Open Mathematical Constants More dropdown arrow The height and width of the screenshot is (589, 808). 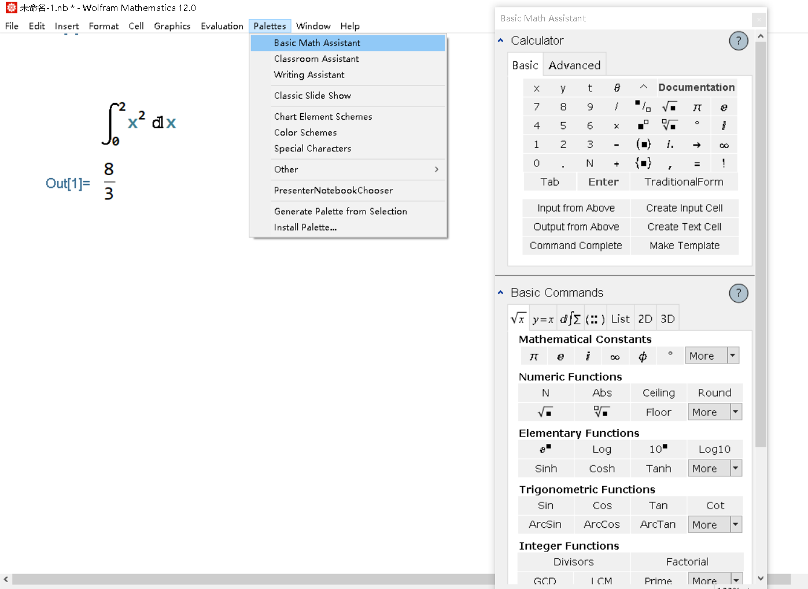[x=733, y=356]
